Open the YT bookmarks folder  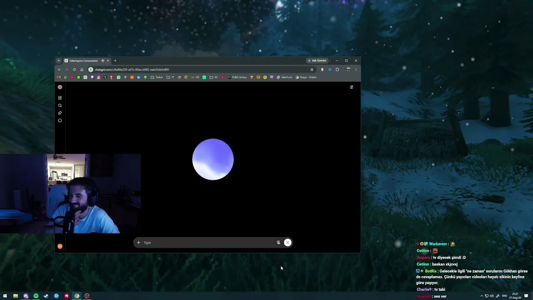171,77
